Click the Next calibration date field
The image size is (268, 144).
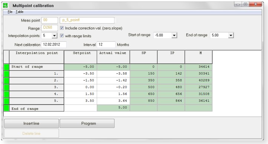54,44
